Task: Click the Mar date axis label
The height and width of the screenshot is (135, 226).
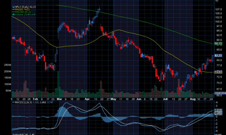Action: 59,99
